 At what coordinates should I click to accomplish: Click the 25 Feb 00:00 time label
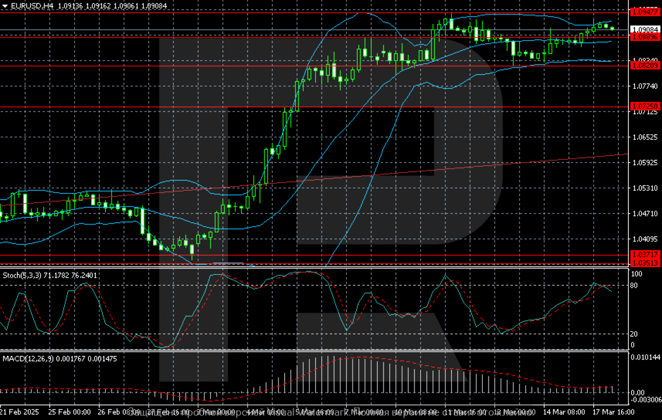[x=69, y=411]
